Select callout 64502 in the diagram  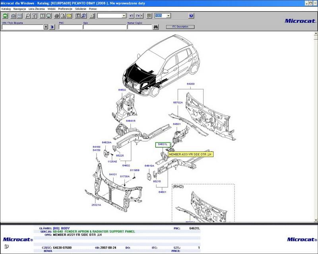122,90
